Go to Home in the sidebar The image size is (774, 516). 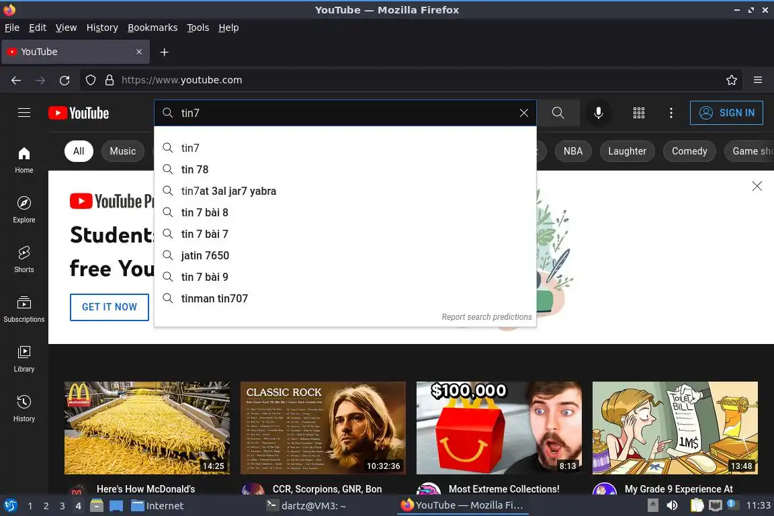tap(24, 161)
